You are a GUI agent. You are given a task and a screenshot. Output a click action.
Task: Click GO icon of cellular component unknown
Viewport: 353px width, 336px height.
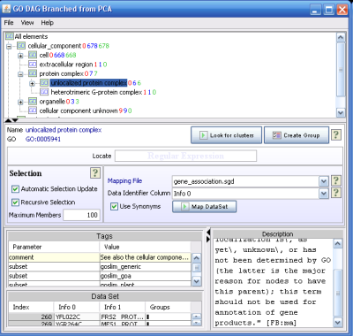coord(33,111)
